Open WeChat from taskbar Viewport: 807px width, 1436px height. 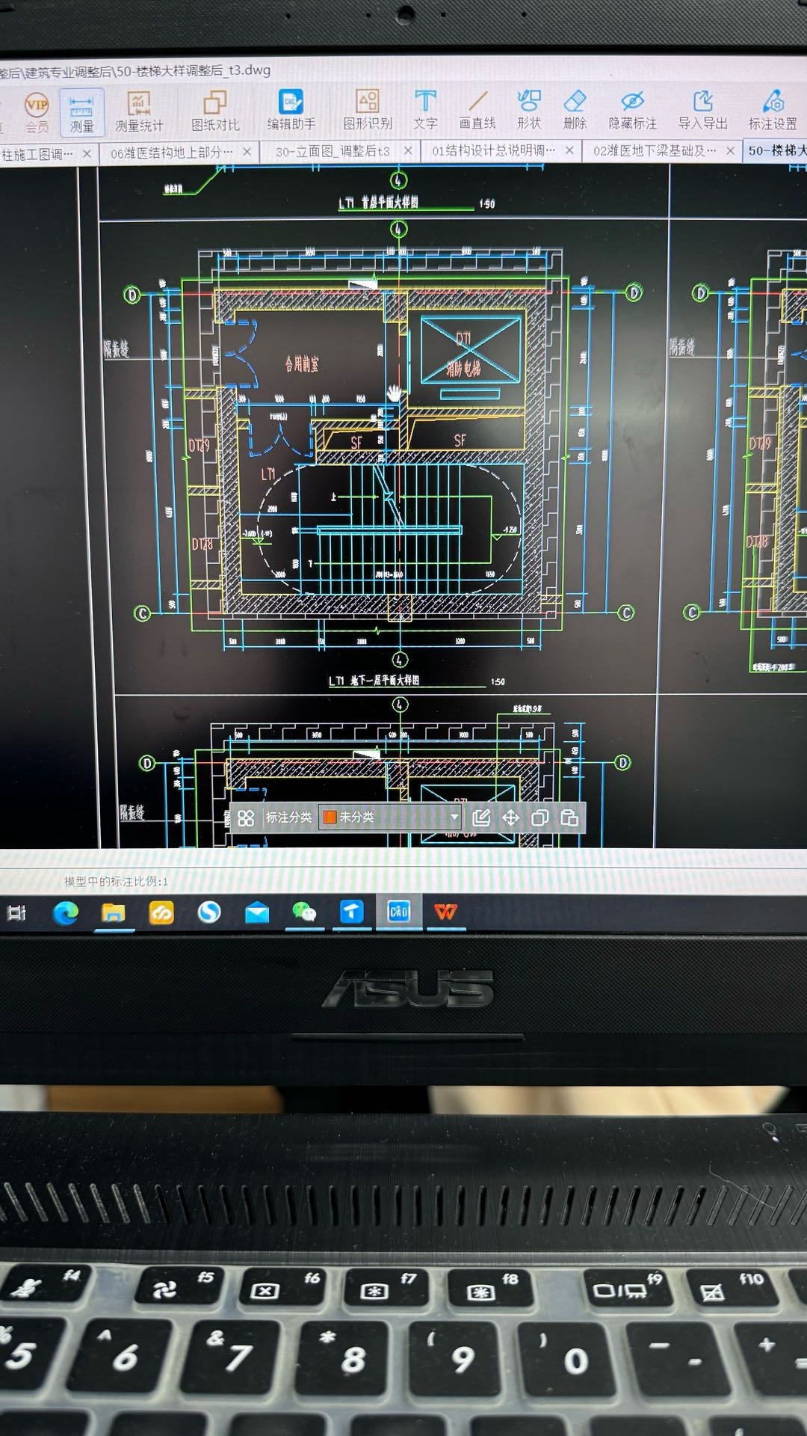coord(304,912)
